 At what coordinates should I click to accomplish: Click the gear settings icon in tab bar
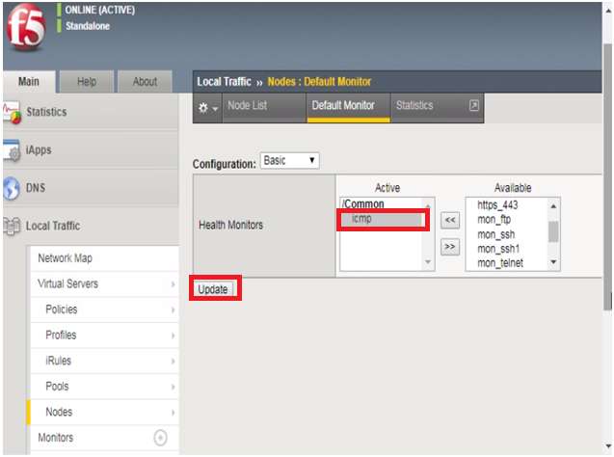(x=205, y=107)
